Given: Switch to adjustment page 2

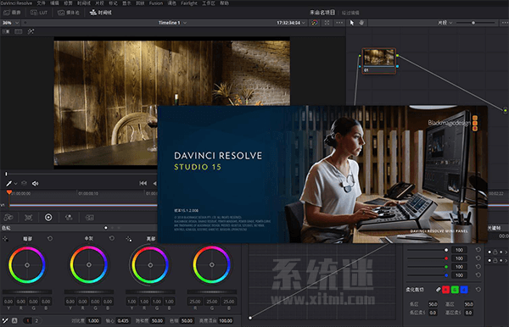Looking at the screenshot, I should pyautogui.click(x=36, y=320).
